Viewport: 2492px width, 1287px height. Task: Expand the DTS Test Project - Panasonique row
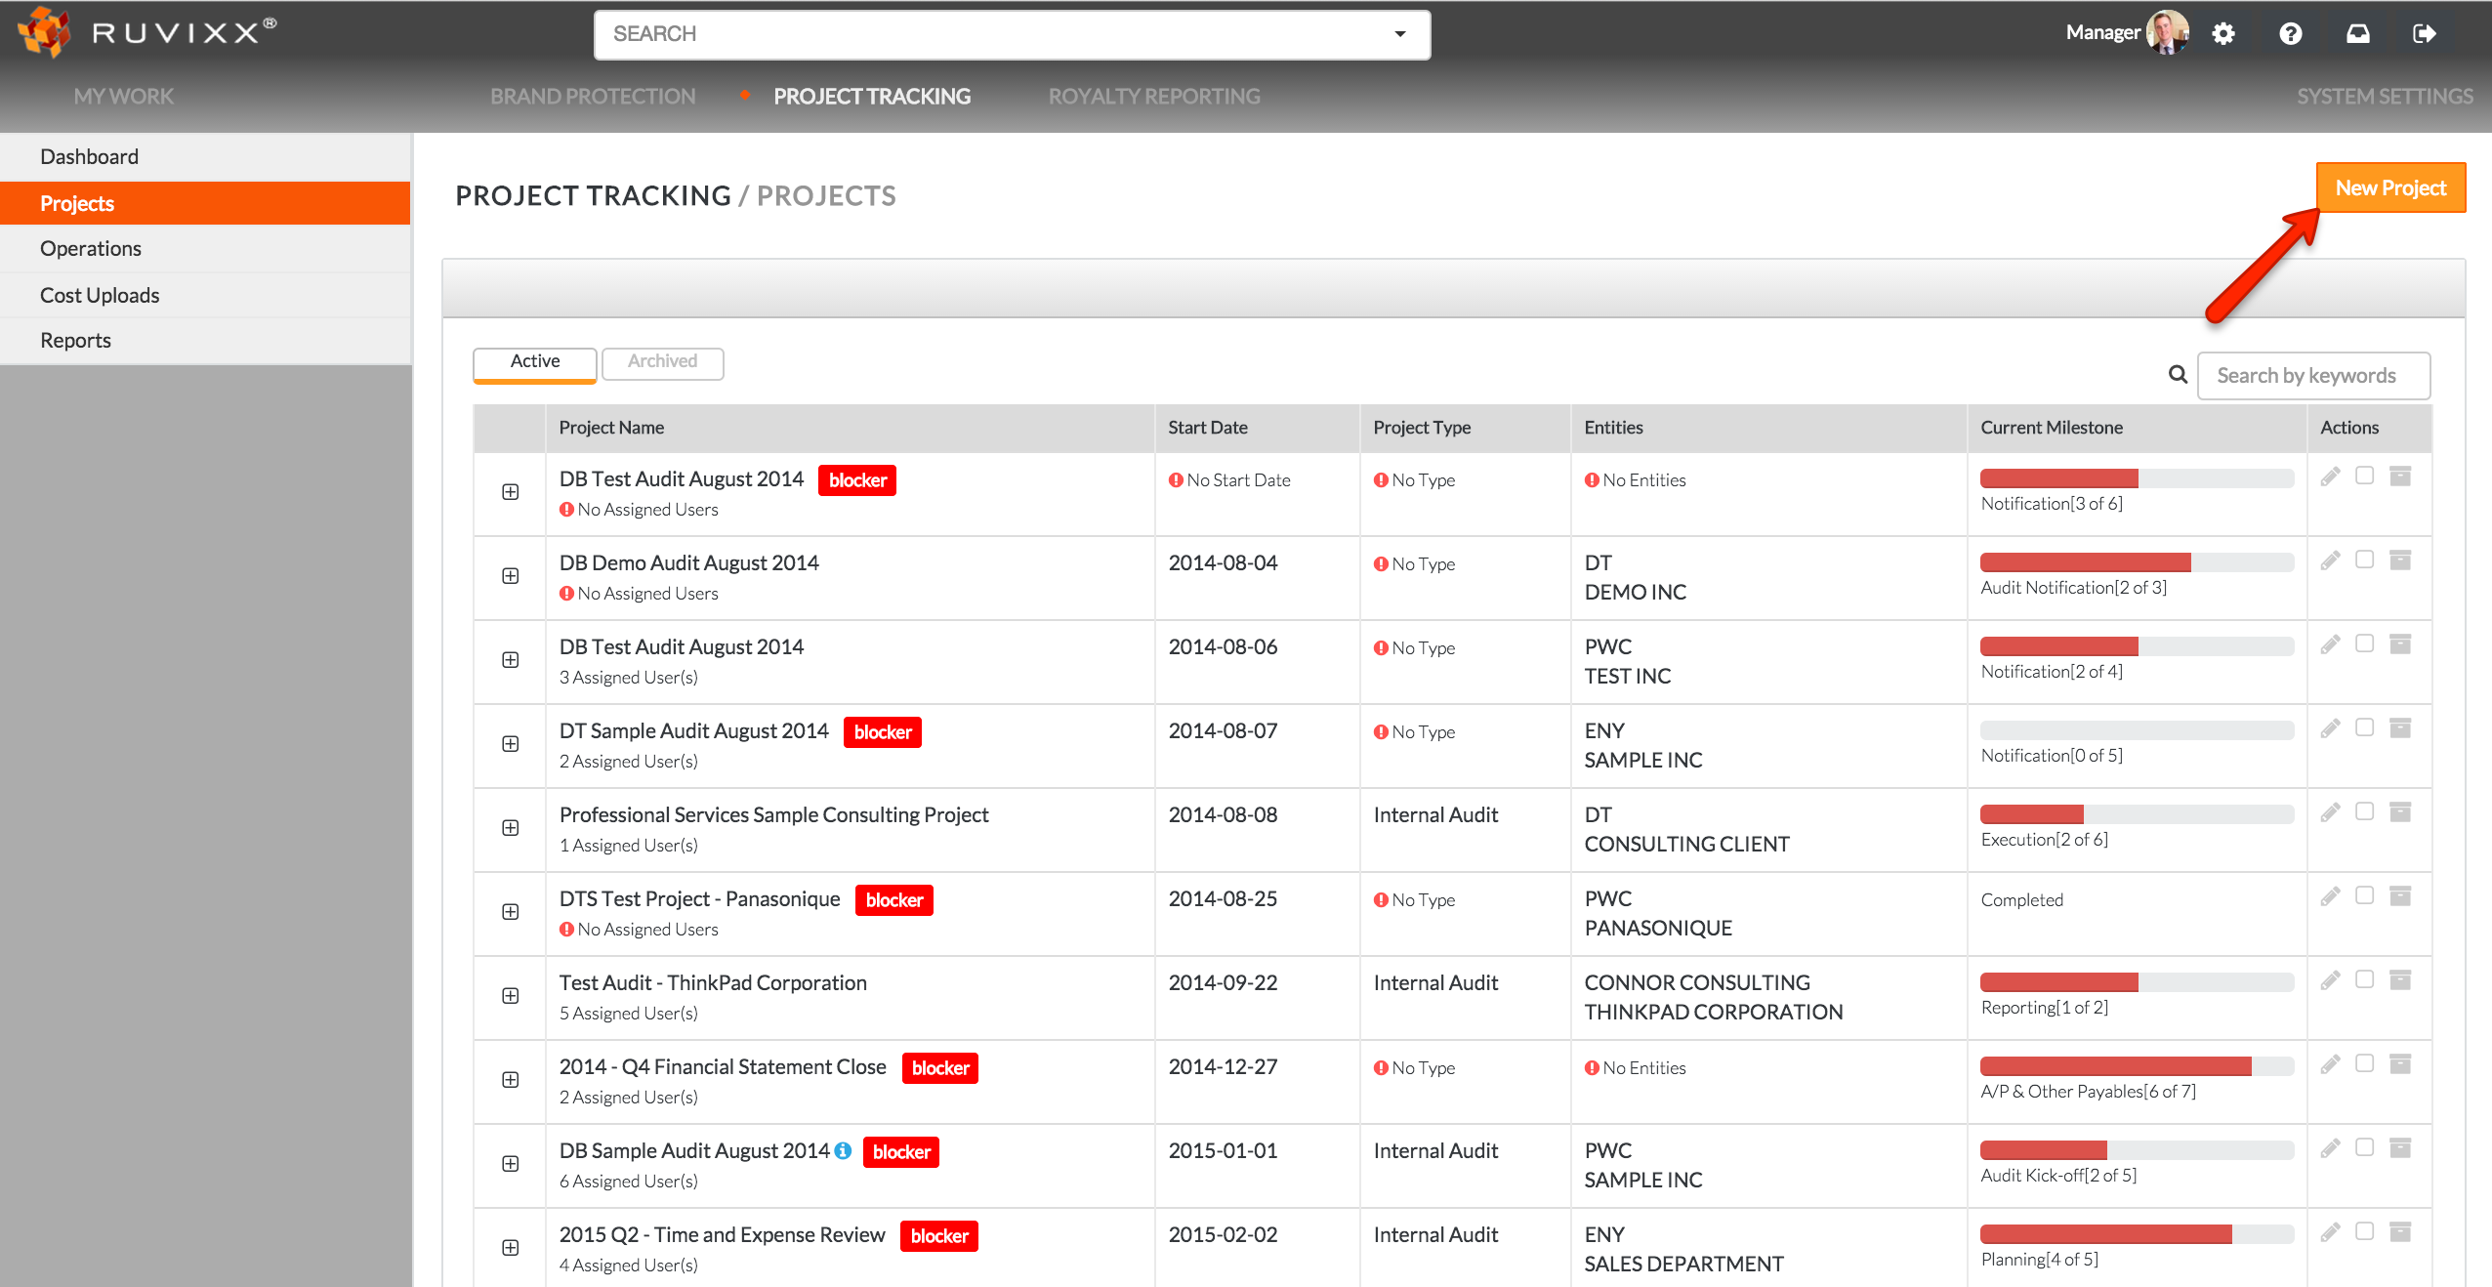[510, 912]
